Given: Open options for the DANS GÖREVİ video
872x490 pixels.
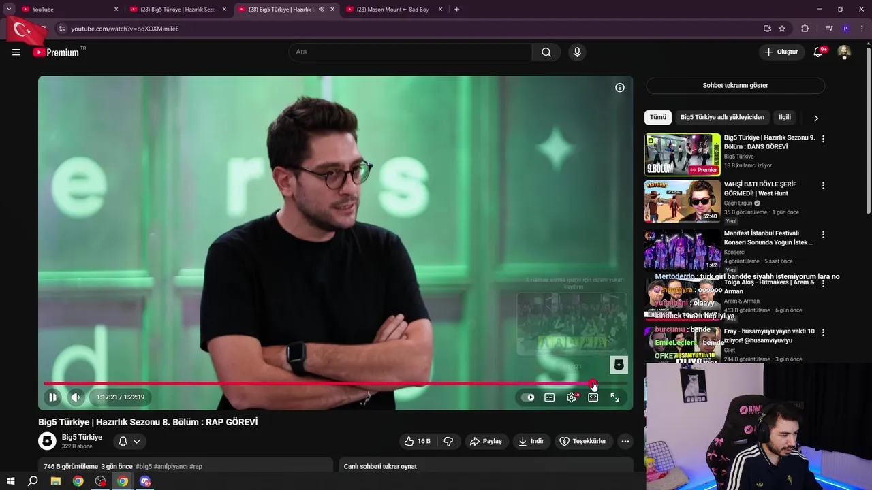Looking at the screenshot, I should click(823, 138).
